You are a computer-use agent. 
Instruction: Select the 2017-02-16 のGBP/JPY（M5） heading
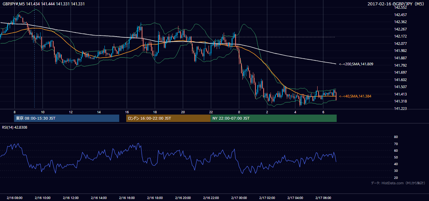pyautogui.click(x=396, y=4)
